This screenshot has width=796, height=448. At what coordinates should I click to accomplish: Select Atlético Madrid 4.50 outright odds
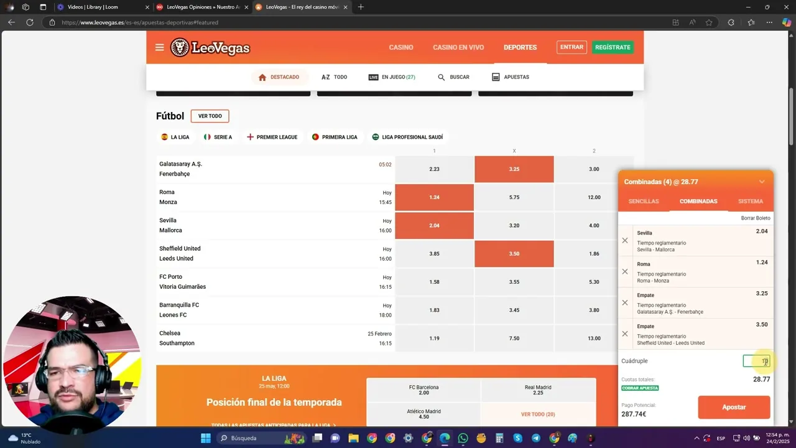point(423,414)
